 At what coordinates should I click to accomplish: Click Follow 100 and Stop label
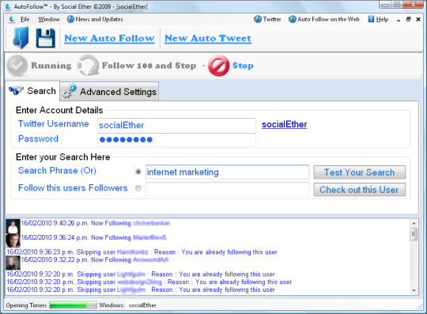point(149,66)
